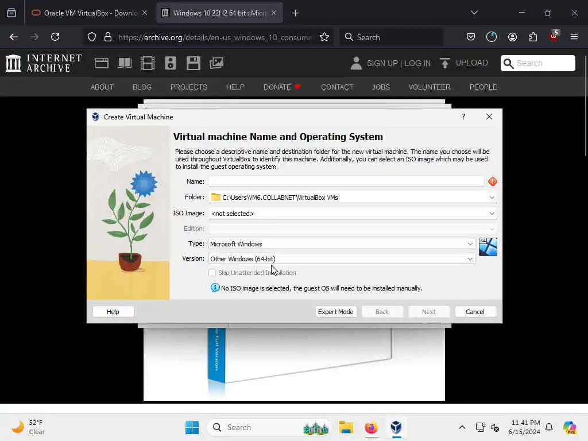Expand the Folder dropdown
Image resolution: width=588 pixels, height=441 pixels.
tap(492, 198)
